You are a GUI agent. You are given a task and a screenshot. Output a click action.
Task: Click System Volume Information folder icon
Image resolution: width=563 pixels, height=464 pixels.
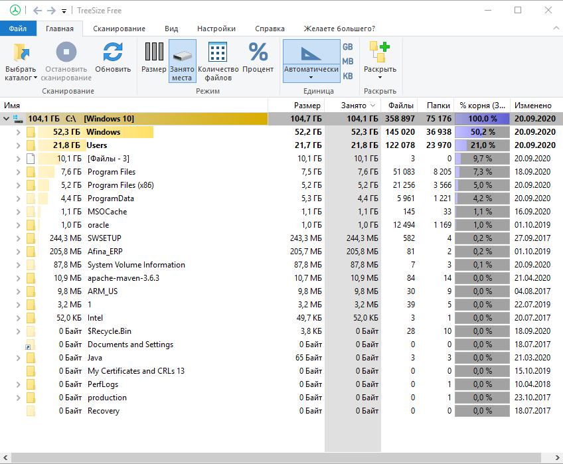(x=31, y=265)
